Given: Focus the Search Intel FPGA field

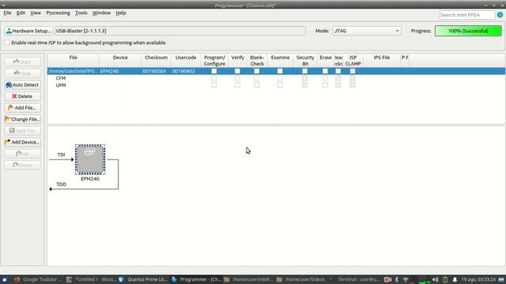Looking at the screenshot, I should pos(467,15).
